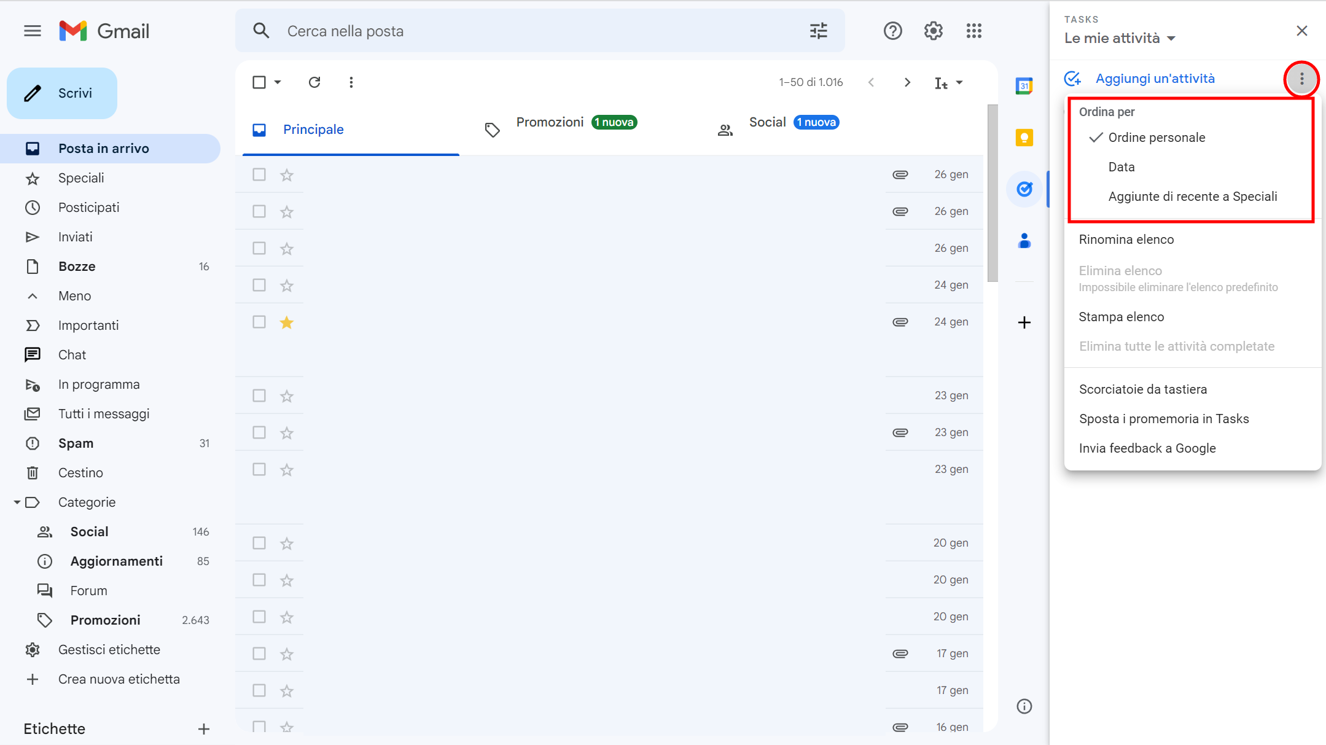Expand the Le mie attività list dropdown
Screen dimensions: 1326x745
[x=1171, y=38]
